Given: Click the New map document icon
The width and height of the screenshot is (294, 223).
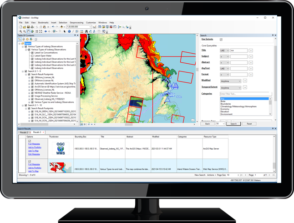Looking at the screenshot, I should click(x=21, y=27).
